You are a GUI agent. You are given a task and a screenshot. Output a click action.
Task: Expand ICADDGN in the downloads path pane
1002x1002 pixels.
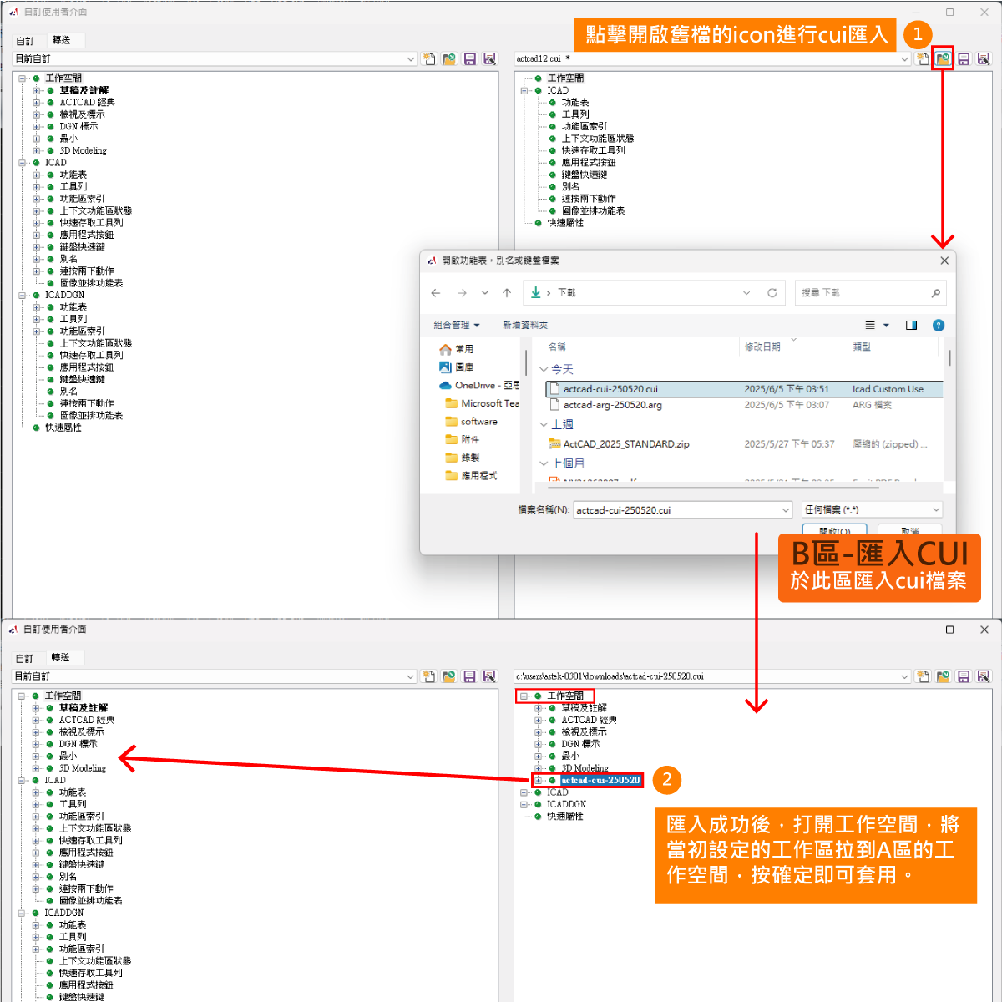coord(524,805)
